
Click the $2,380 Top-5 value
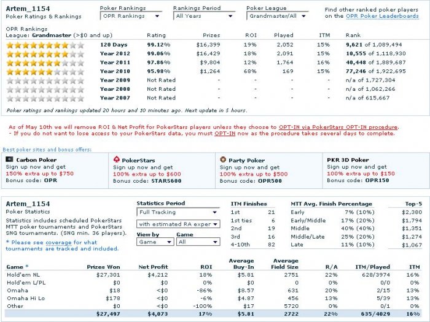[x=412, y=212]
